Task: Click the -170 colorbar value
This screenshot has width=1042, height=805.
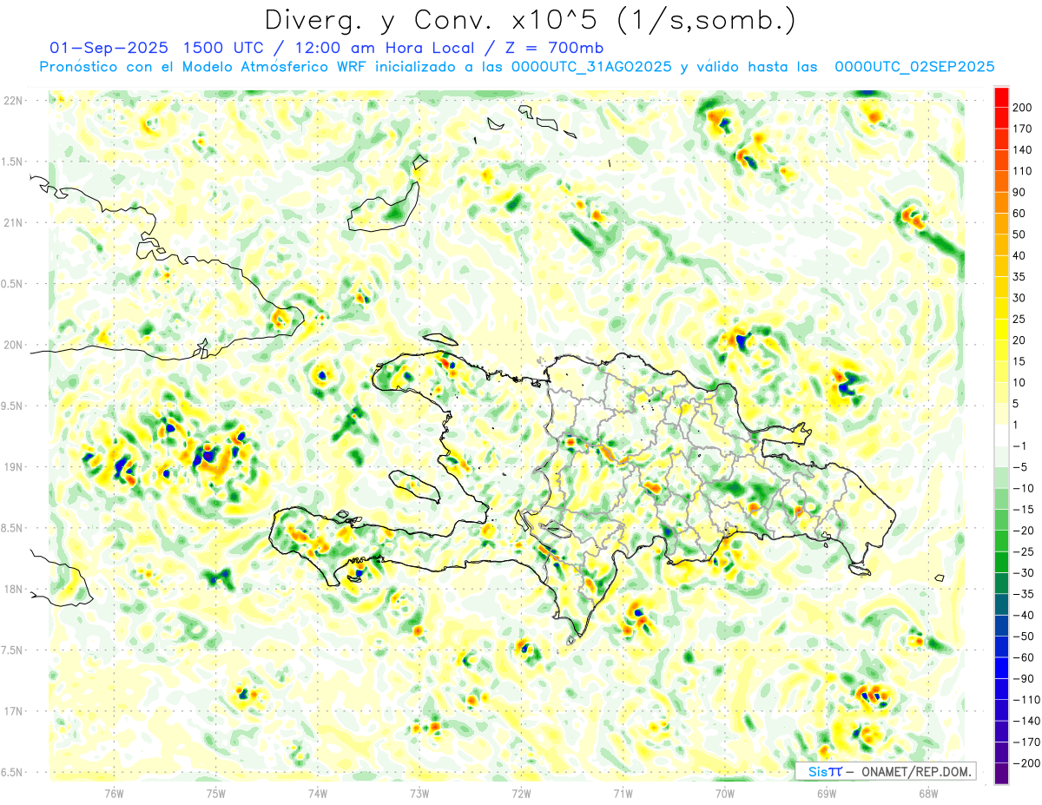Action: click(x=1028, y=742)
